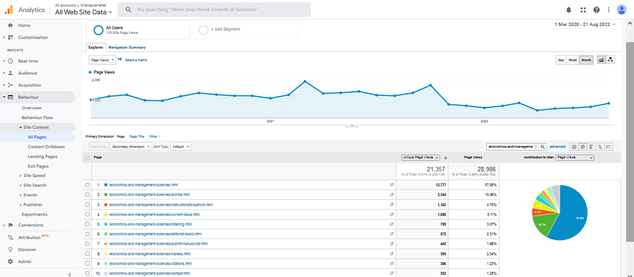Open the Secondary dimension dropdown
This screenshot has width=634, height=277.
click(131, 147)
